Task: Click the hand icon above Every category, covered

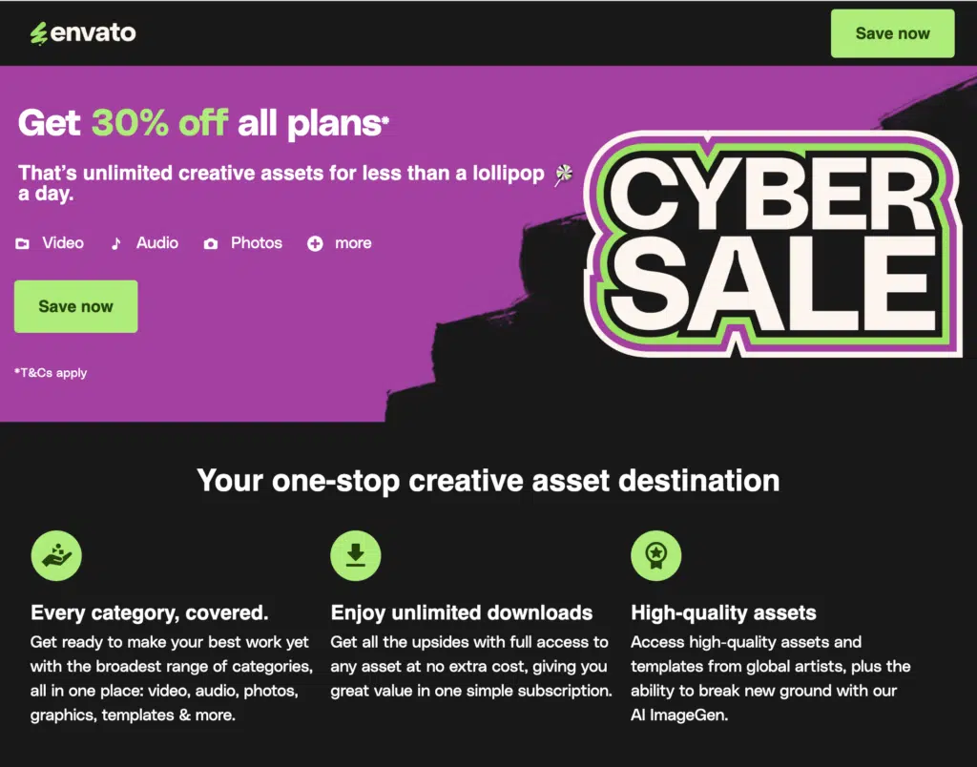Action: pos(56,555)
